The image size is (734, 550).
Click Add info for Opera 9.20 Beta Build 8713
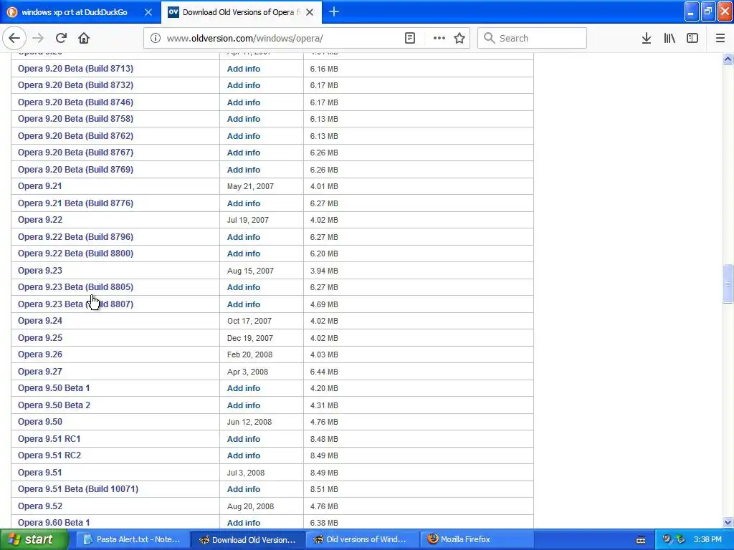244,69
